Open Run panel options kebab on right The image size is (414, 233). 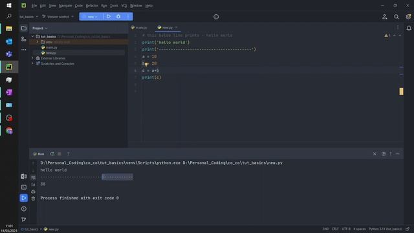[391, 154]
